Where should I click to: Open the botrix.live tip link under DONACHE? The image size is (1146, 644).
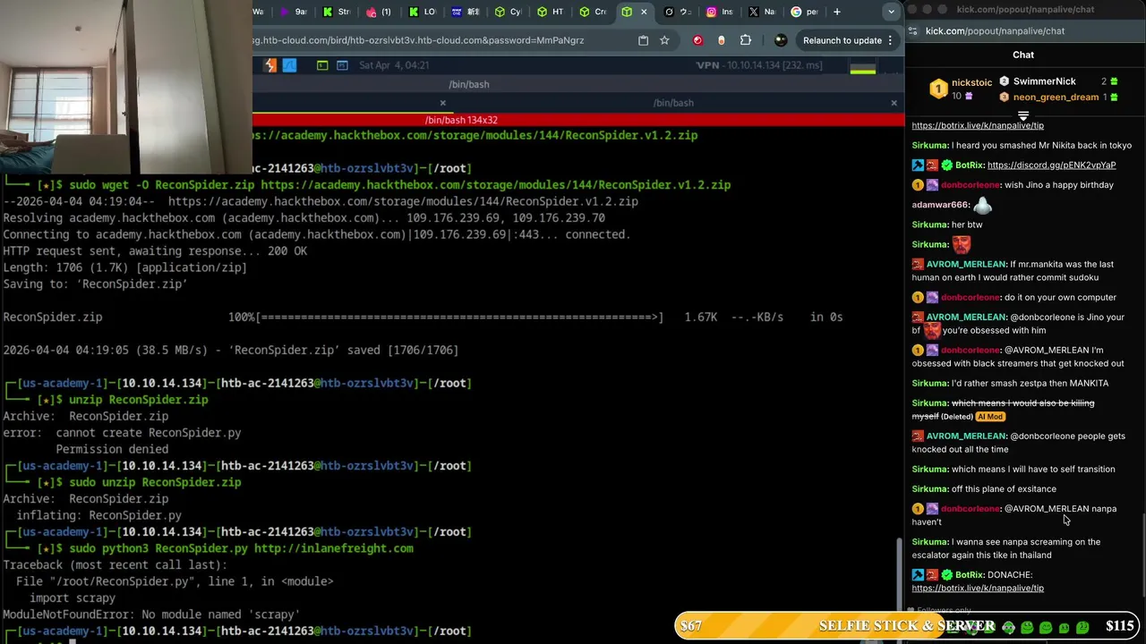point(978,589)
